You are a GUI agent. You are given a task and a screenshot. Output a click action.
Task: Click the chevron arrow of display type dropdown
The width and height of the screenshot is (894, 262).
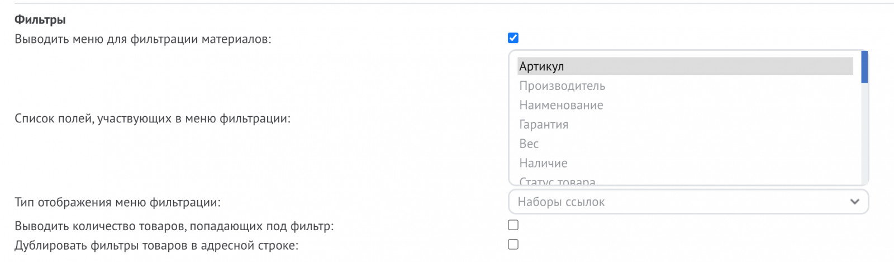(854, 202)
